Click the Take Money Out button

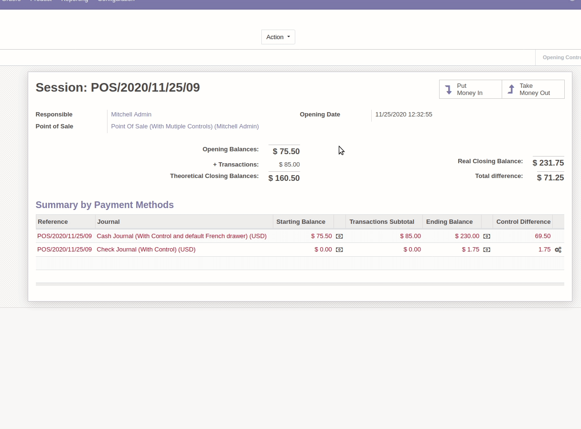(533, 89)
